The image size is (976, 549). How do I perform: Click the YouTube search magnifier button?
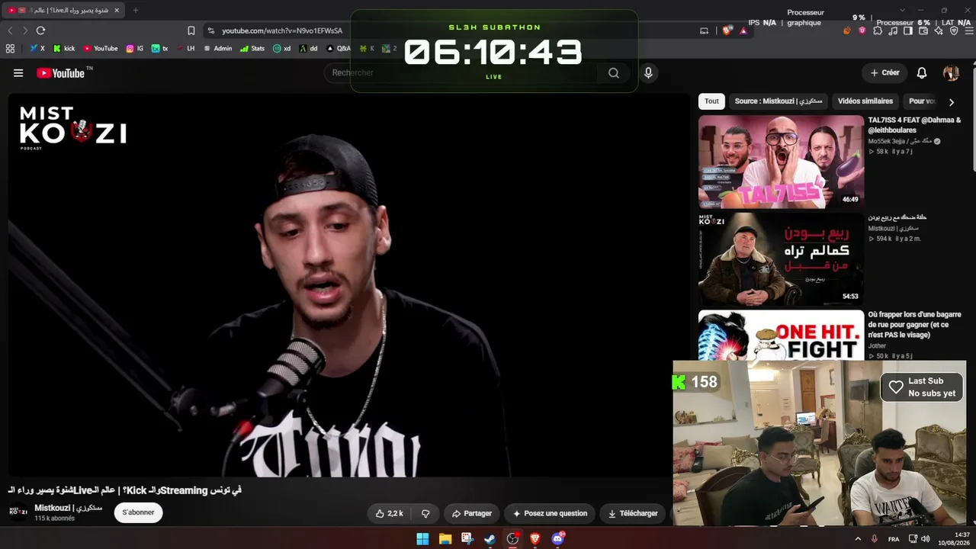coord(614,73)
